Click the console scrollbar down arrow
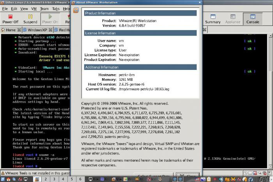The height and width of the screenshot is (182, 273). (x=270, y=166)
